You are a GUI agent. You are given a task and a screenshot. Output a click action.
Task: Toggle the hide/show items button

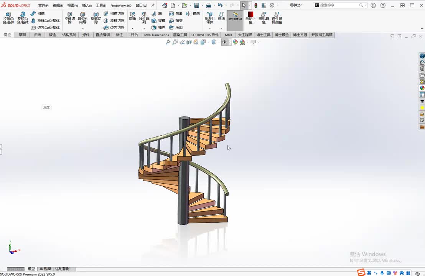click(224, 42)
